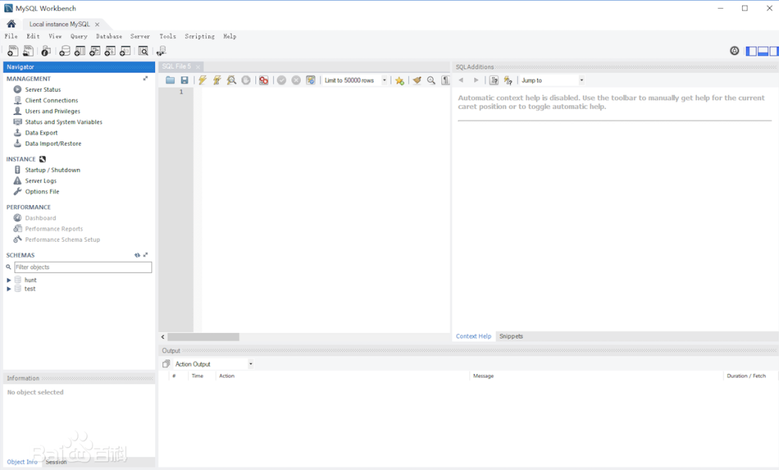Rollback the transaction icon
Screen dimensions: 779x470
pos(296,80)
